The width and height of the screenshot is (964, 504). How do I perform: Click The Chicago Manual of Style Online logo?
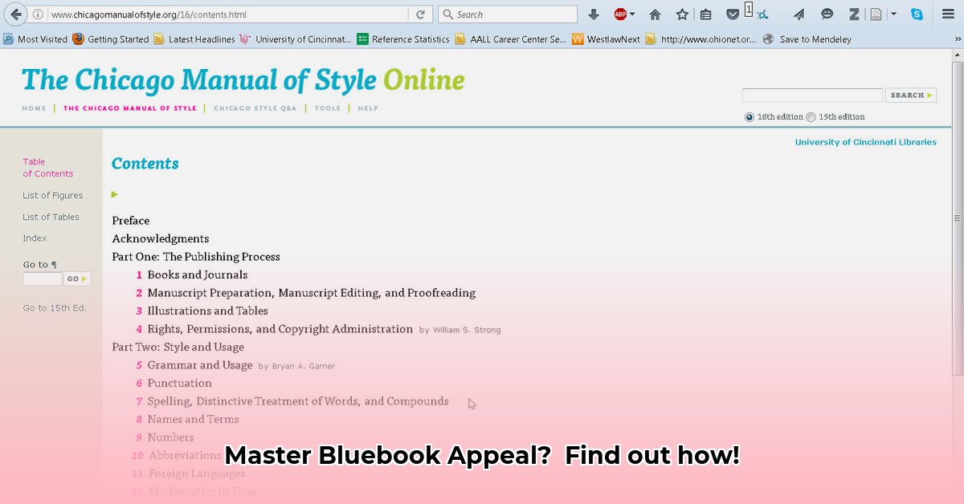click(x=243, y=80)
